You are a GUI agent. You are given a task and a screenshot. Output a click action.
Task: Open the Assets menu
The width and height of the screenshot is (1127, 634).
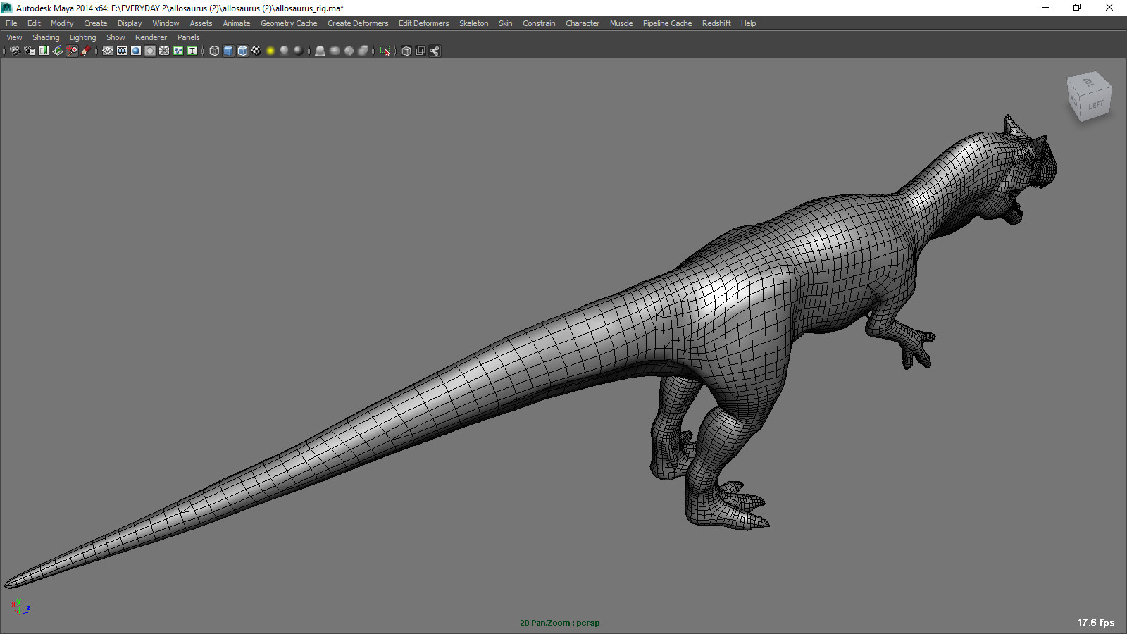pos(201,23)
